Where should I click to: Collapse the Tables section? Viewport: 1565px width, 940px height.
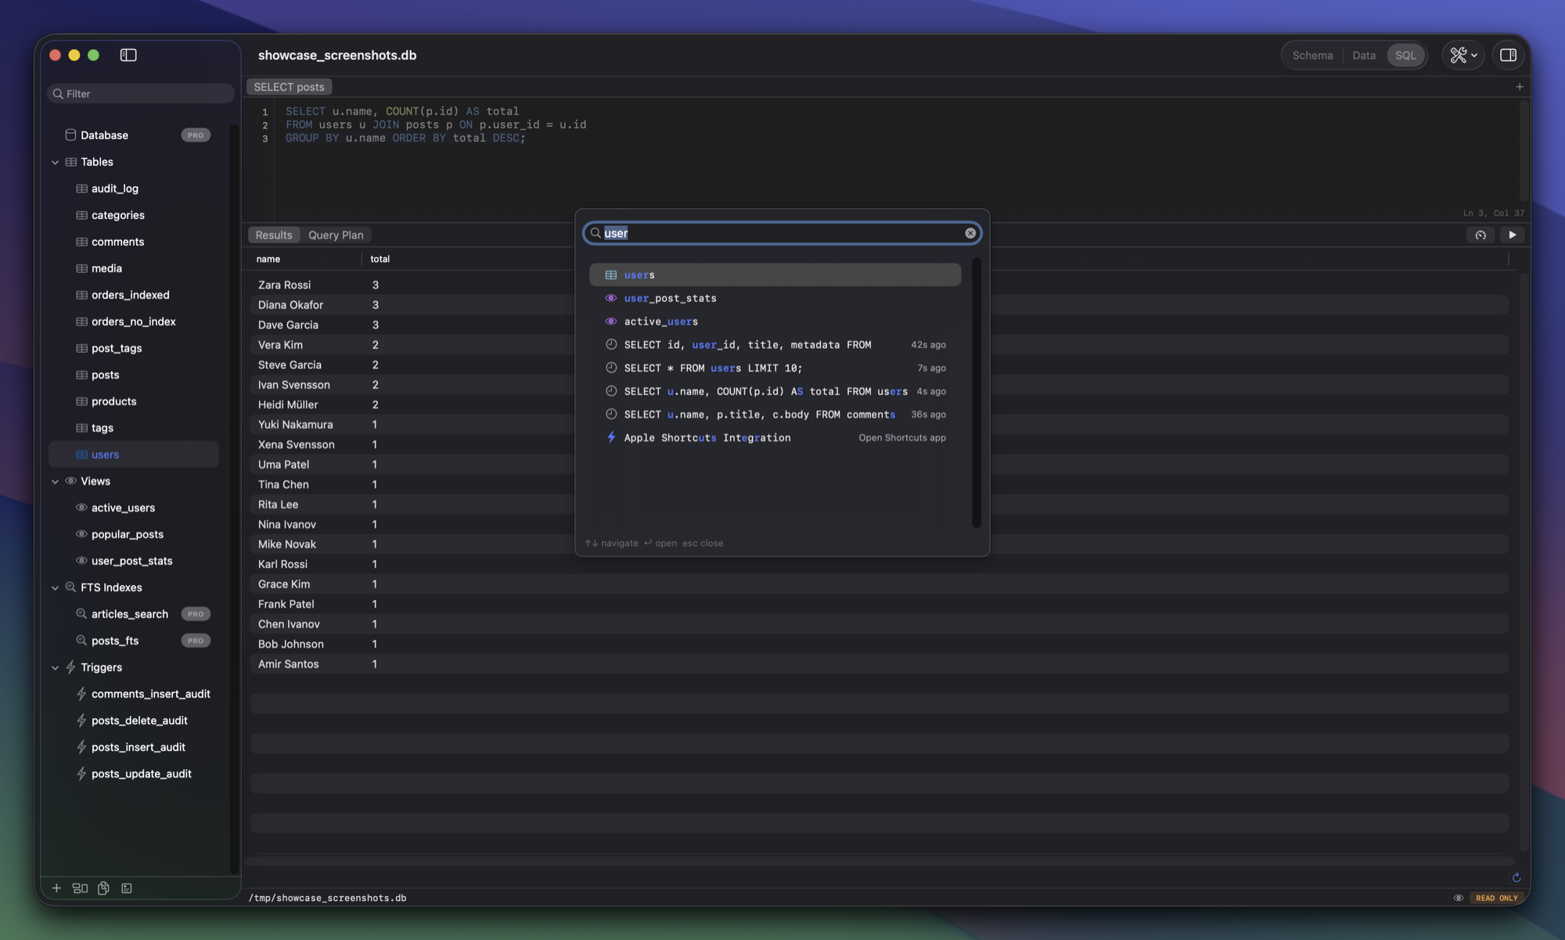pyautogui.click(x=55, y=162)
